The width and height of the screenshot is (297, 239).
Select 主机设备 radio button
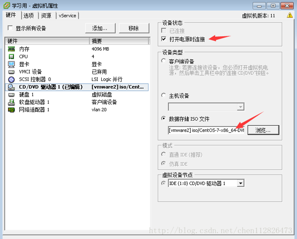click(x=163, y=95)
